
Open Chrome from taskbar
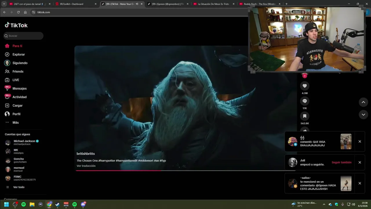(x=49, y=204)
